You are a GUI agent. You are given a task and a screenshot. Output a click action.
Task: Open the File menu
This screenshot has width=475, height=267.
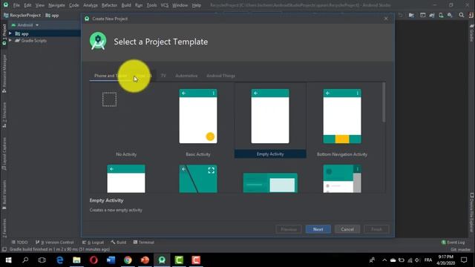(16, 5)
